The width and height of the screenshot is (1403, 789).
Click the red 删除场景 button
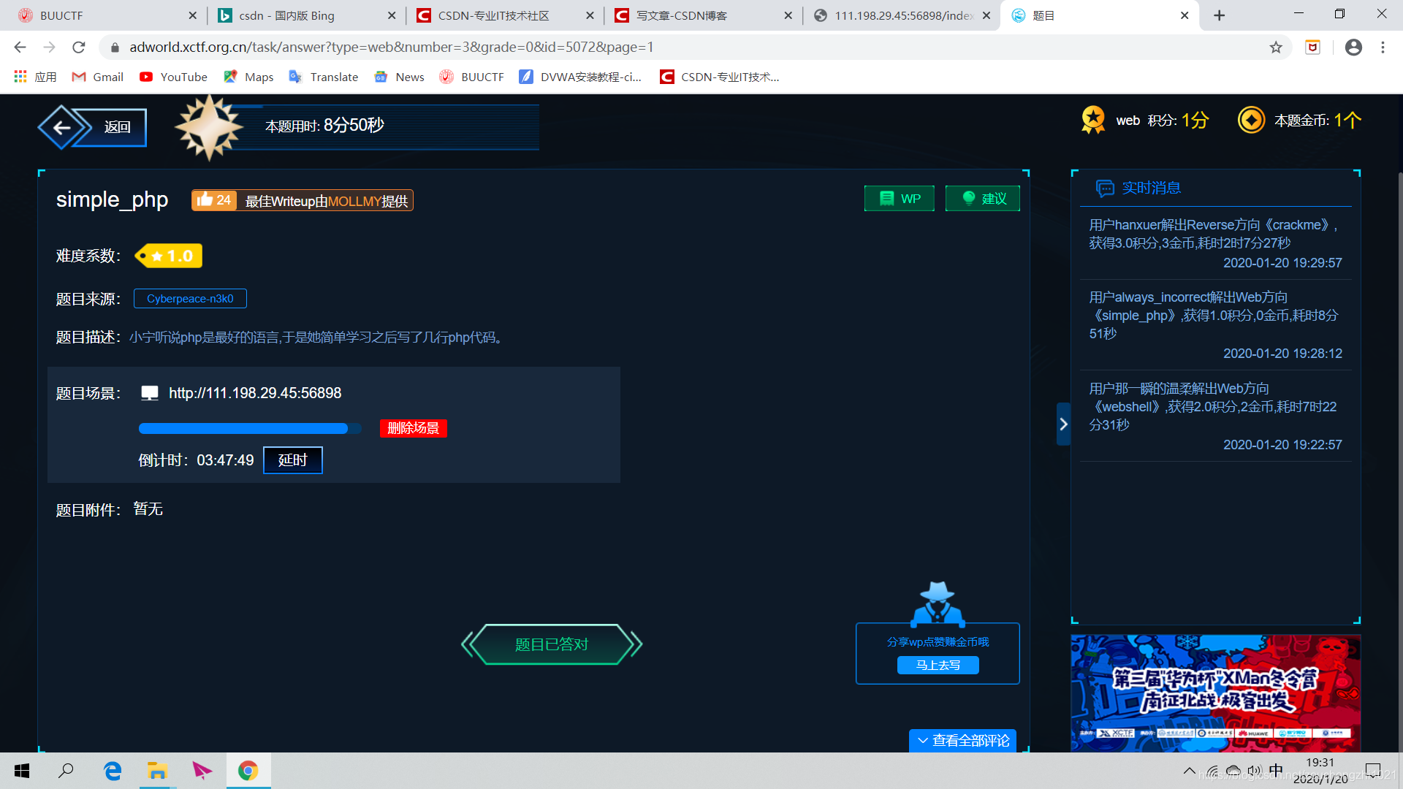pyautogui.click(x=413, y=428)
